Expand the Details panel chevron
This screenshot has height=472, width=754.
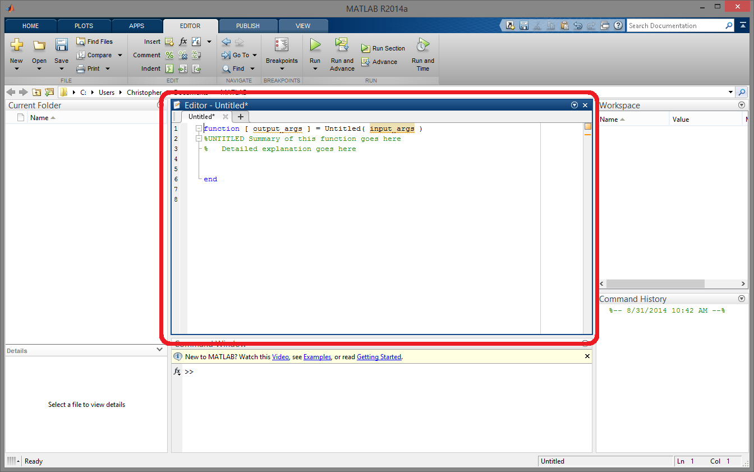(160, 350)
